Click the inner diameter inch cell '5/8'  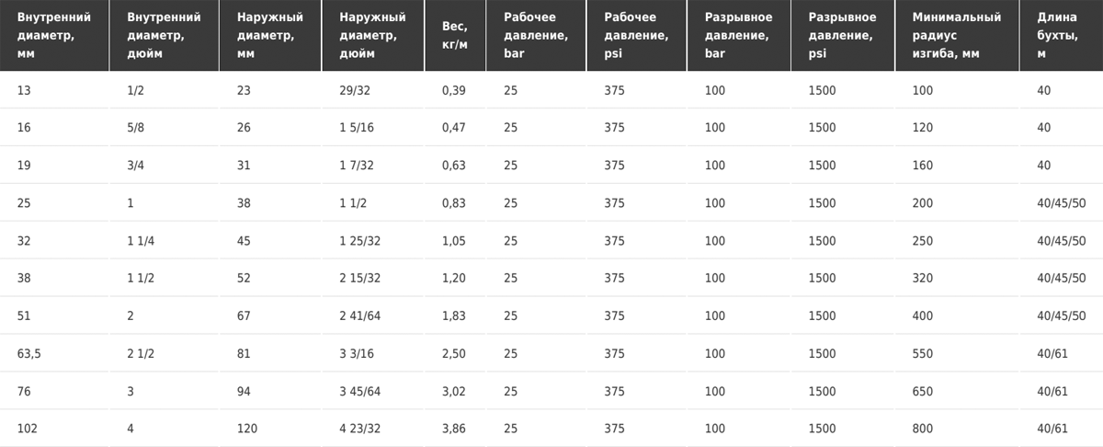point(136,128)
